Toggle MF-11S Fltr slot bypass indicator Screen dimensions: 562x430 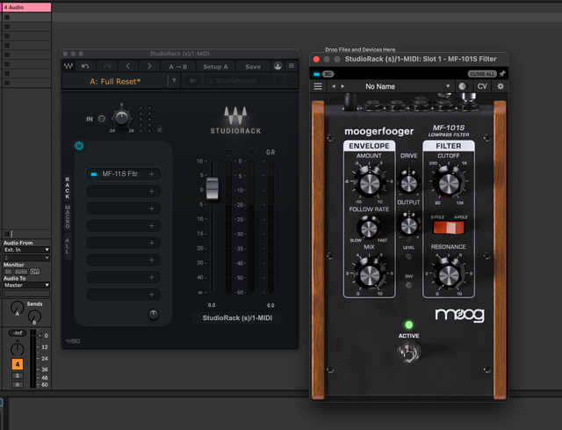[x=94, y=174]
